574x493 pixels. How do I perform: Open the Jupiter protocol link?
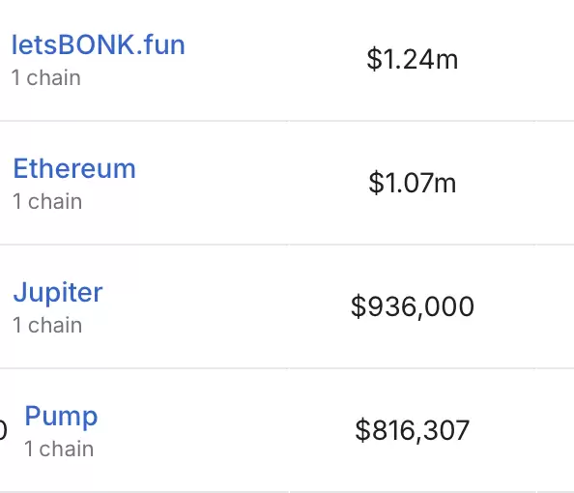58,293
